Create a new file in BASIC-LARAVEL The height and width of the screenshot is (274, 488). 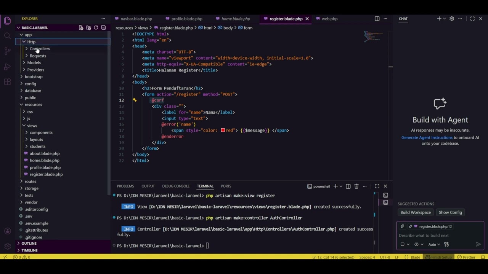tap(81, 28)
